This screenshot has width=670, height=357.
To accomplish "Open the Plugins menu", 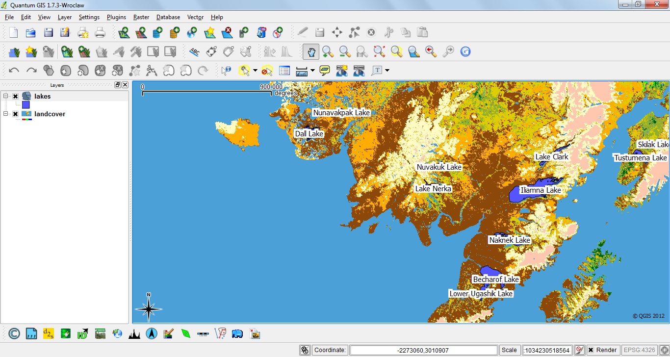I will tap(116, 17).
